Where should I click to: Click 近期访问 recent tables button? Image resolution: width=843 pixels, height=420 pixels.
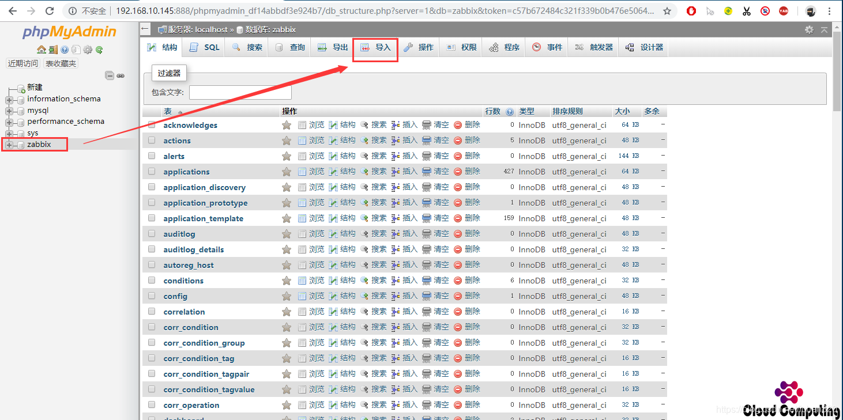pos(23,63)
